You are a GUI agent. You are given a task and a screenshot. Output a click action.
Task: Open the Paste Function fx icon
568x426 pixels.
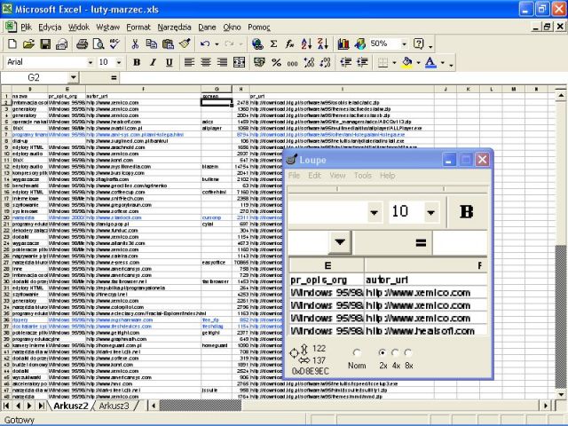pos(289,43)
